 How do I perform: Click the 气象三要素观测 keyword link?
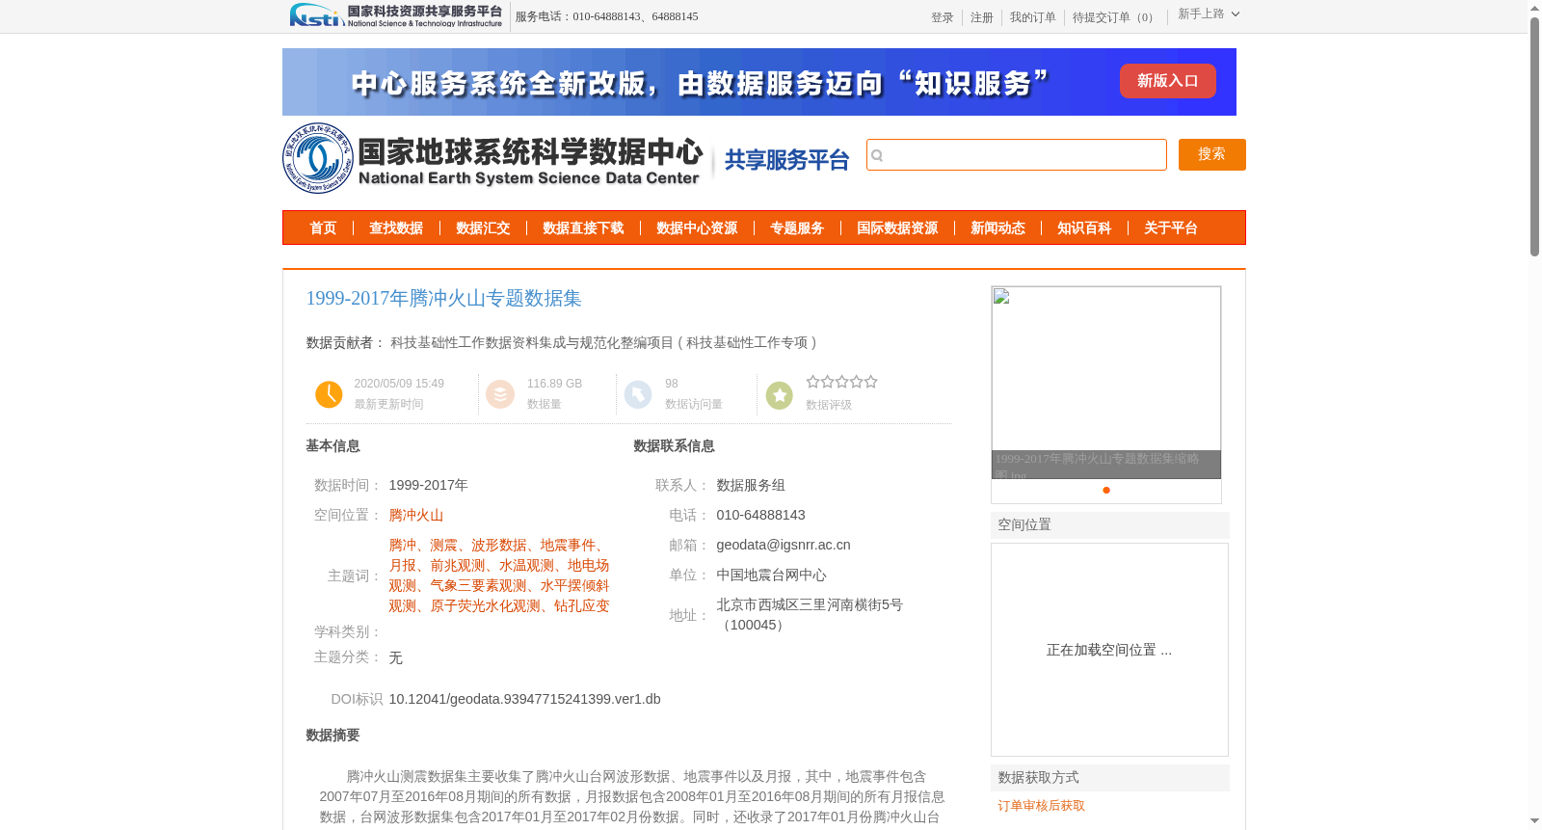[x=478, y=585]
